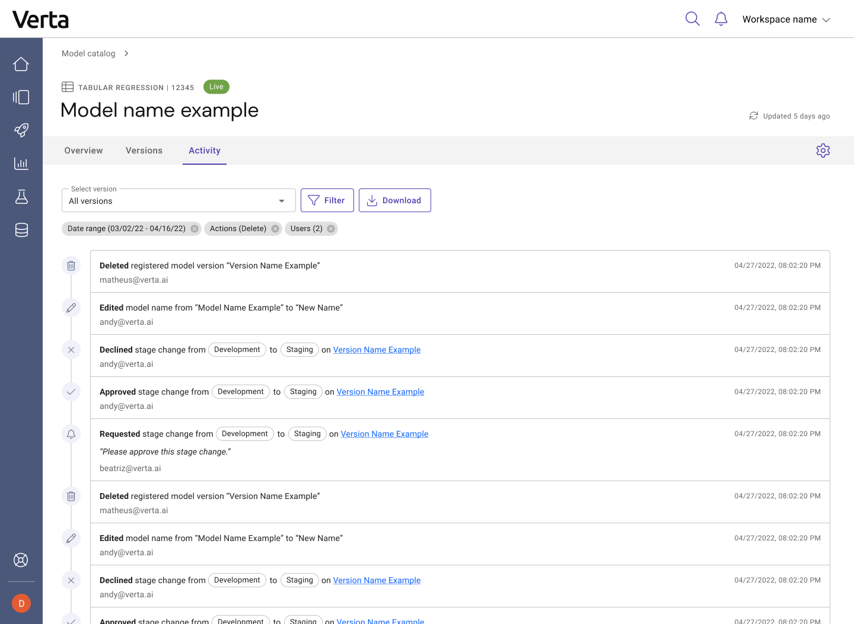Click Updated 5 days ago text
Screen dimensions: 854x624
796,116
